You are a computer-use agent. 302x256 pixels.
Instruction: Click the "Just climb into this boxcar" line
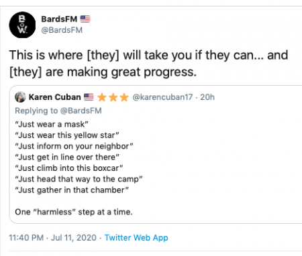pyautogui.click(x=69, y=168)
